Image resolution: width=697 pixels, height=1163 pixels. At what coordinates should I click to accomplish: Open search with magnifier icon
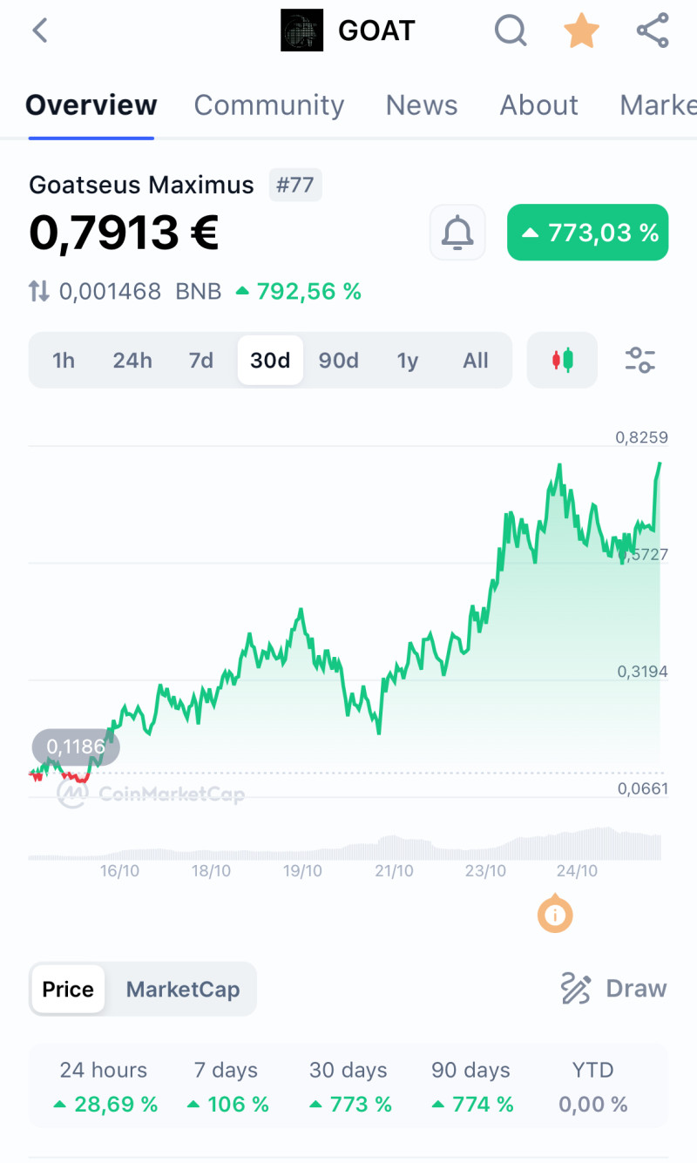[x=511, y=31]
